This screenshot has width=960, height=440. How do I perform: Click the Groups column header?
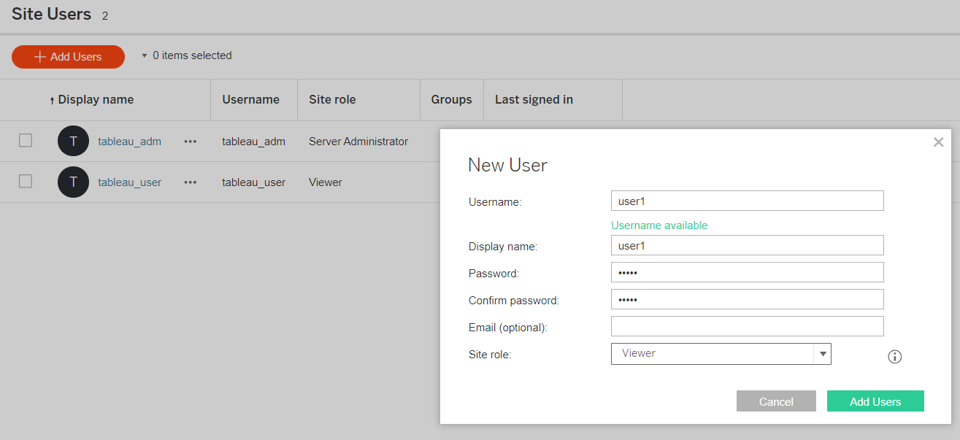pos(451,100)
